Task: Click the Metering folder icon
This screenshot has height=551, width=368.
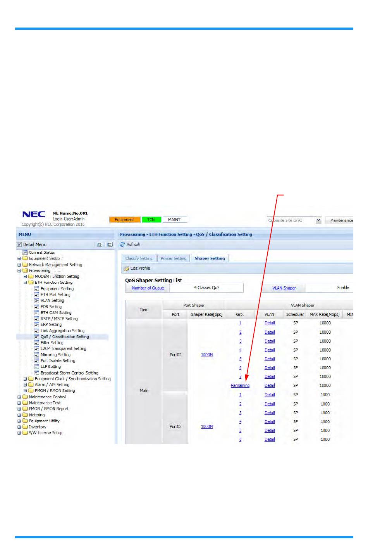Action: point(25,415)
